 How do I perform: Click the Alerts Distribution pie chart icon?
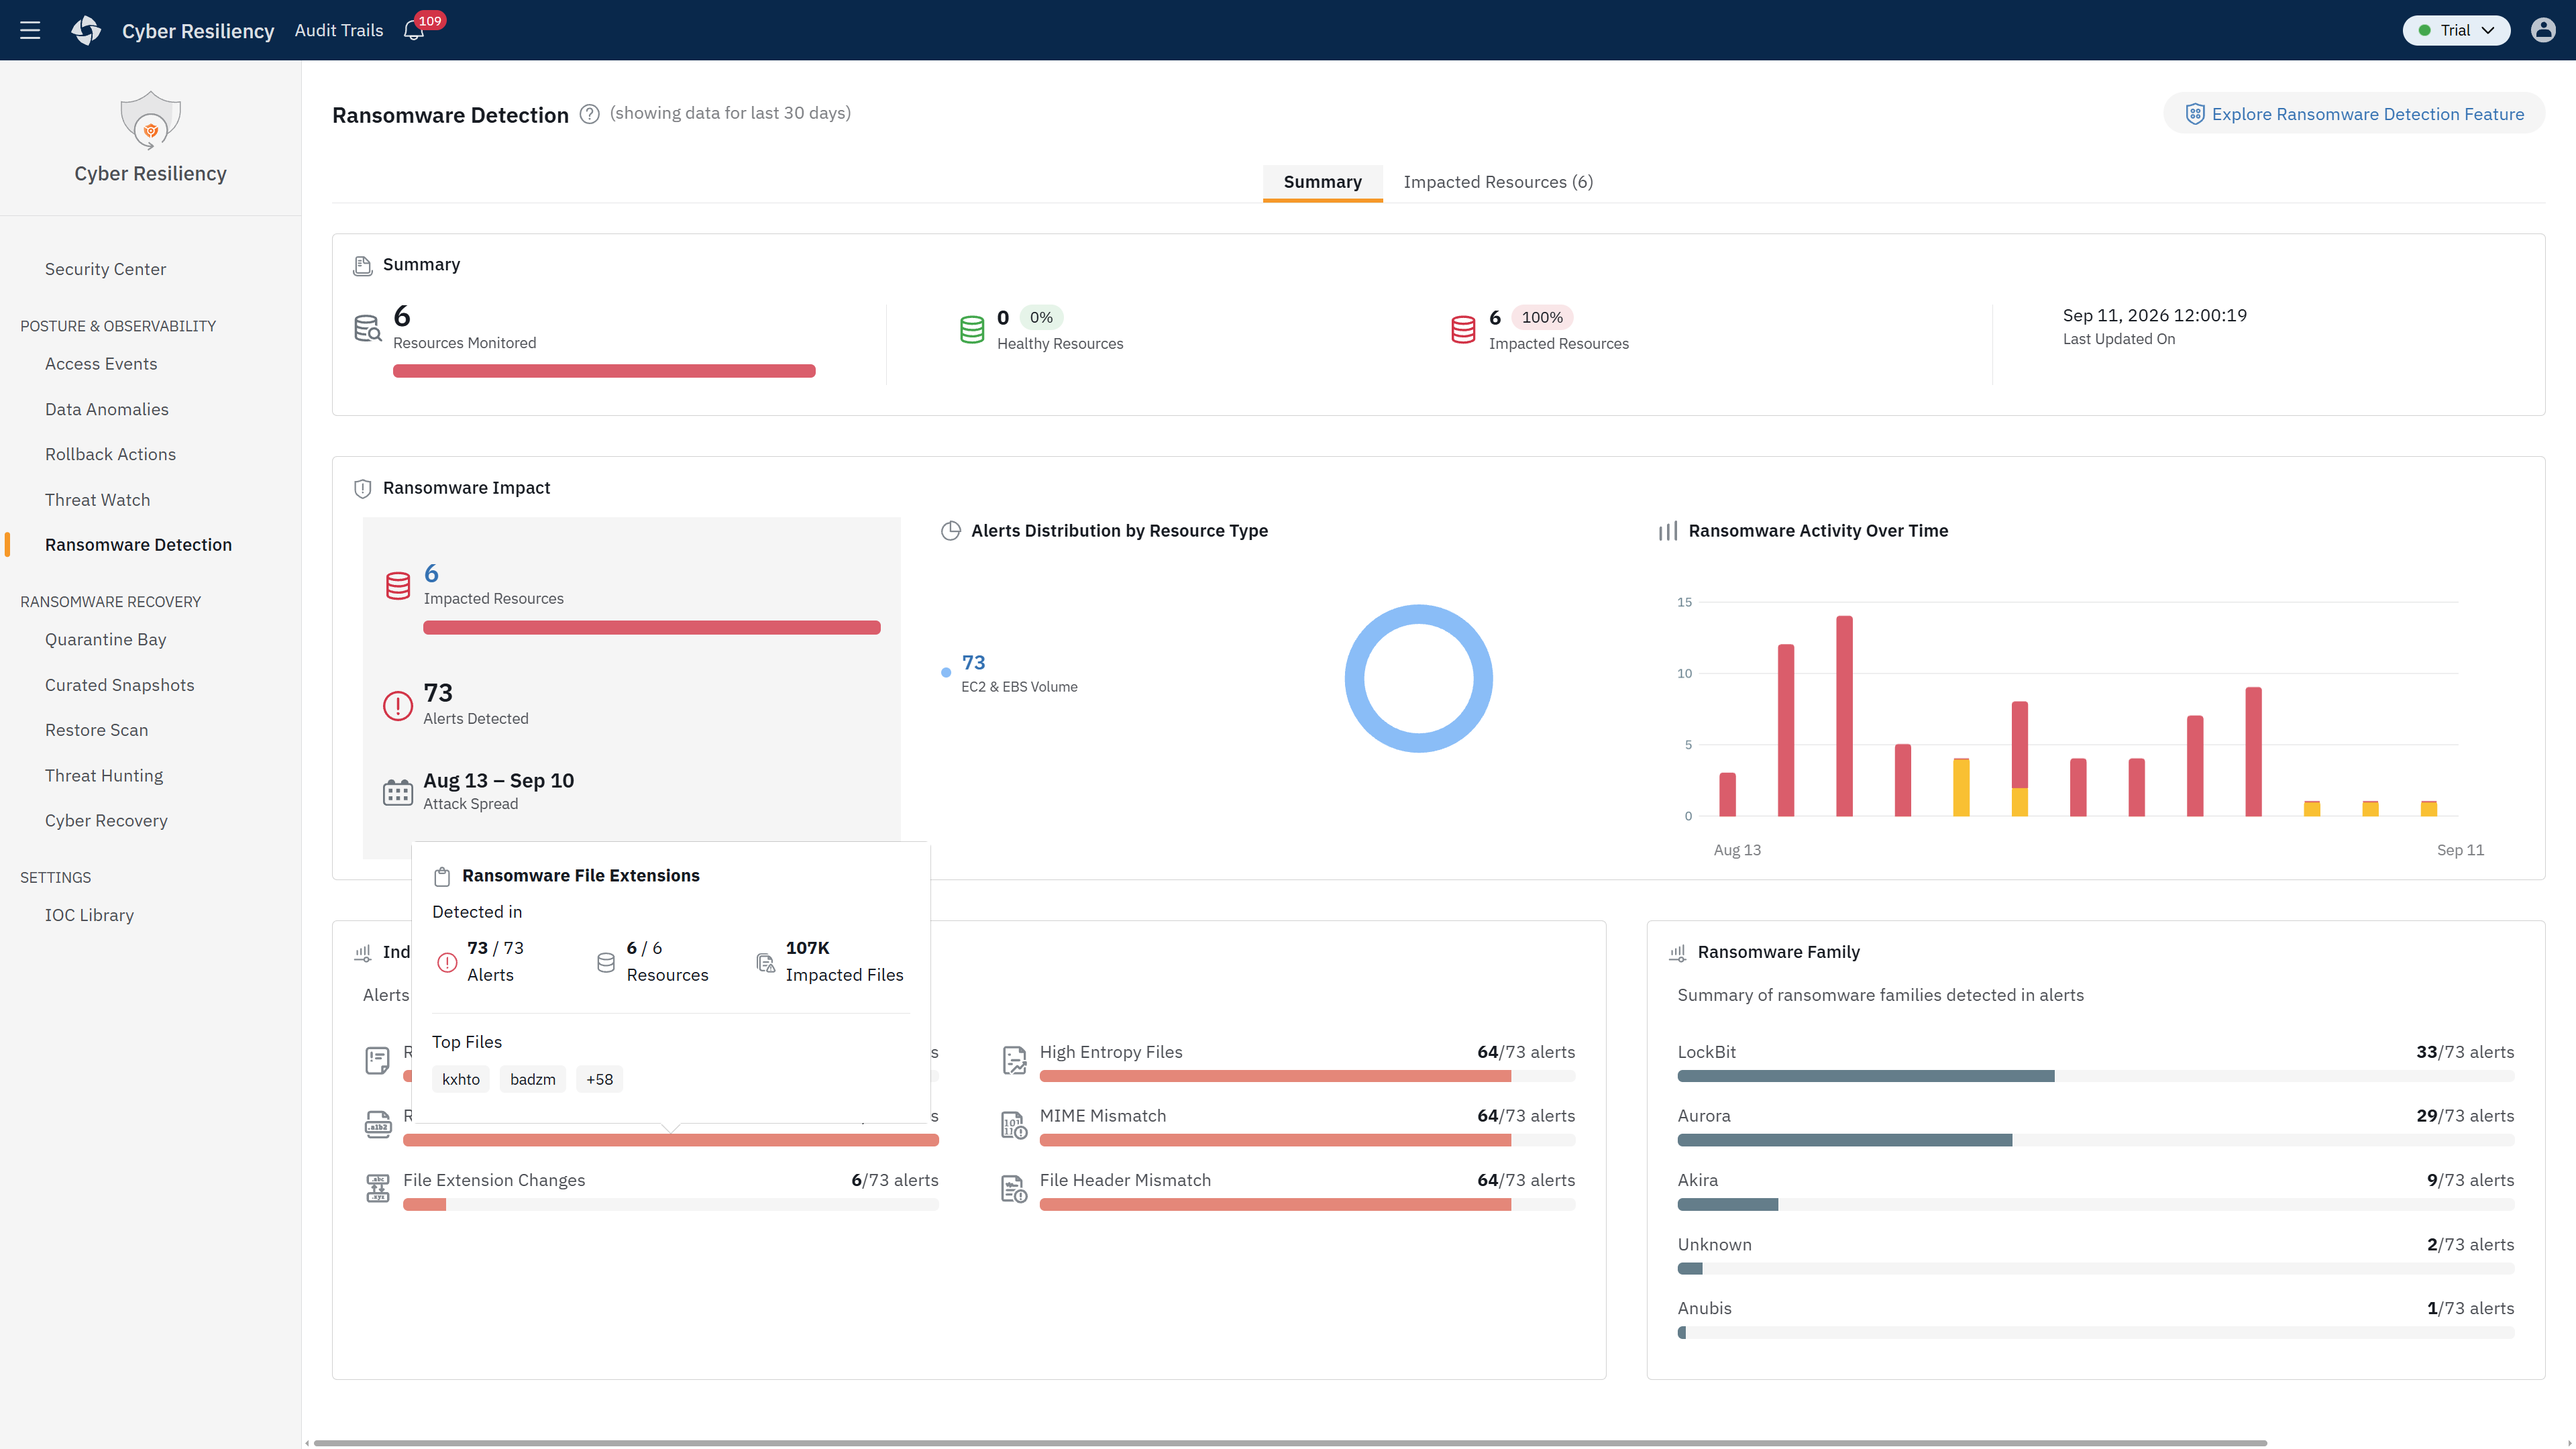click(x=951, y=531)
